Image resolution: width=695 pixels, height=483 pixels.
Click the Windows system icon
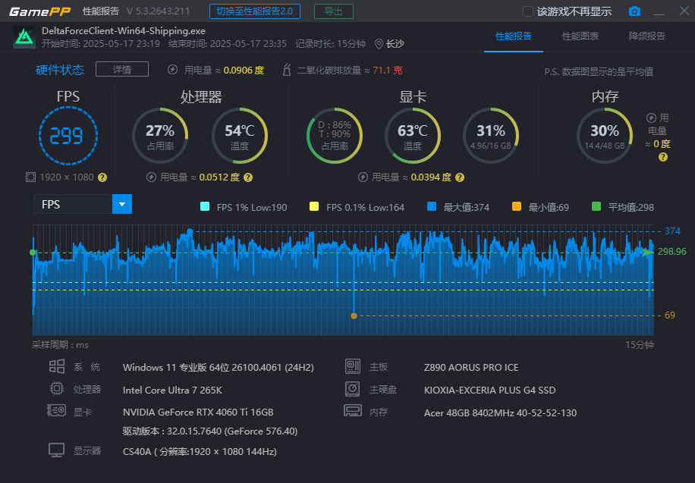tap(57, 366)
